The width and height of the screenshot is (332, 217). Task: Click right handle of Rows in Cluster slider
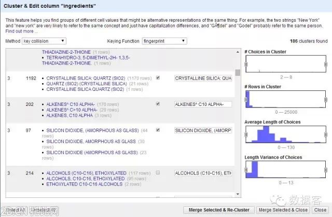pyautogui.click(x=326, y=100)
